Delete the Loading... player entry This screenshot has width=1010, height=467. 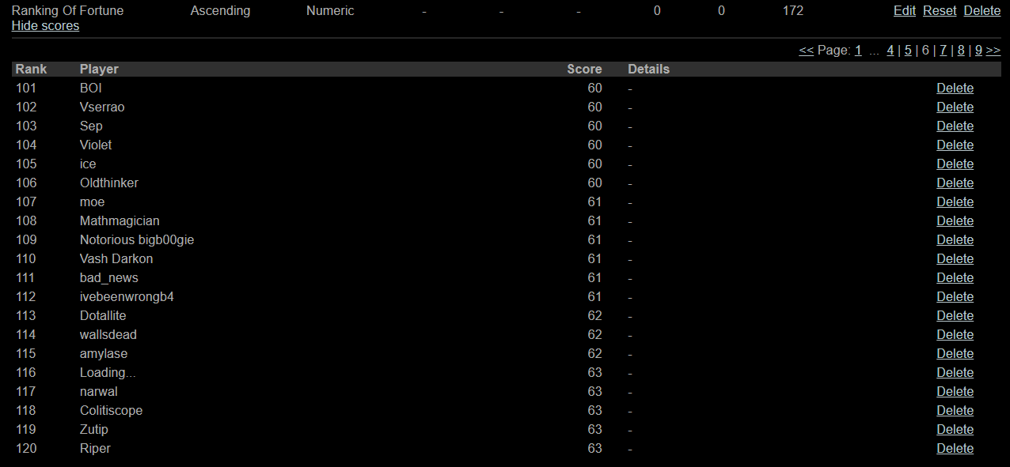955,373
